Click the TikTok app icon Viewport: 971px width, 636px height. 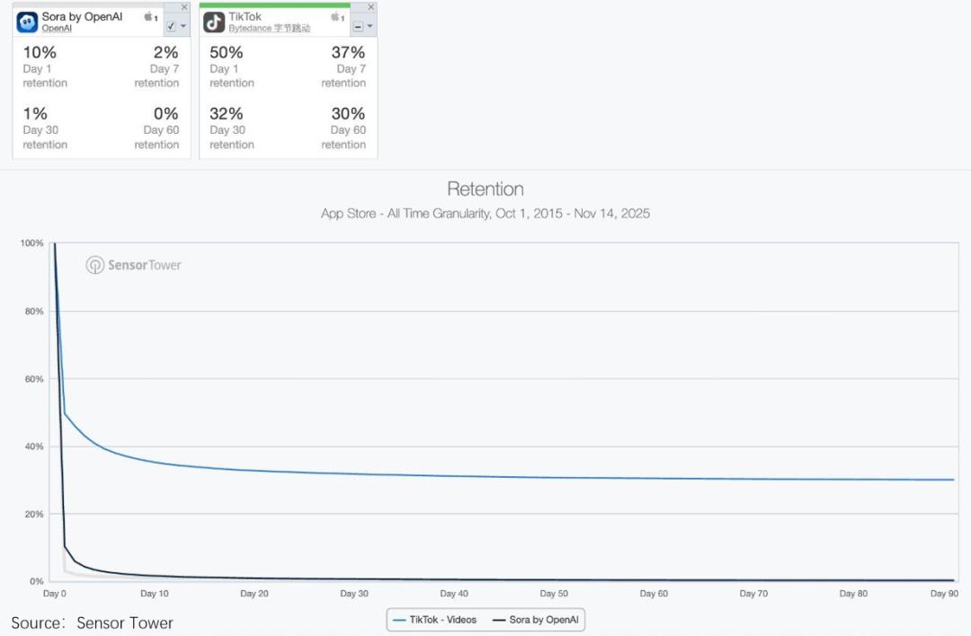point(214,22)
